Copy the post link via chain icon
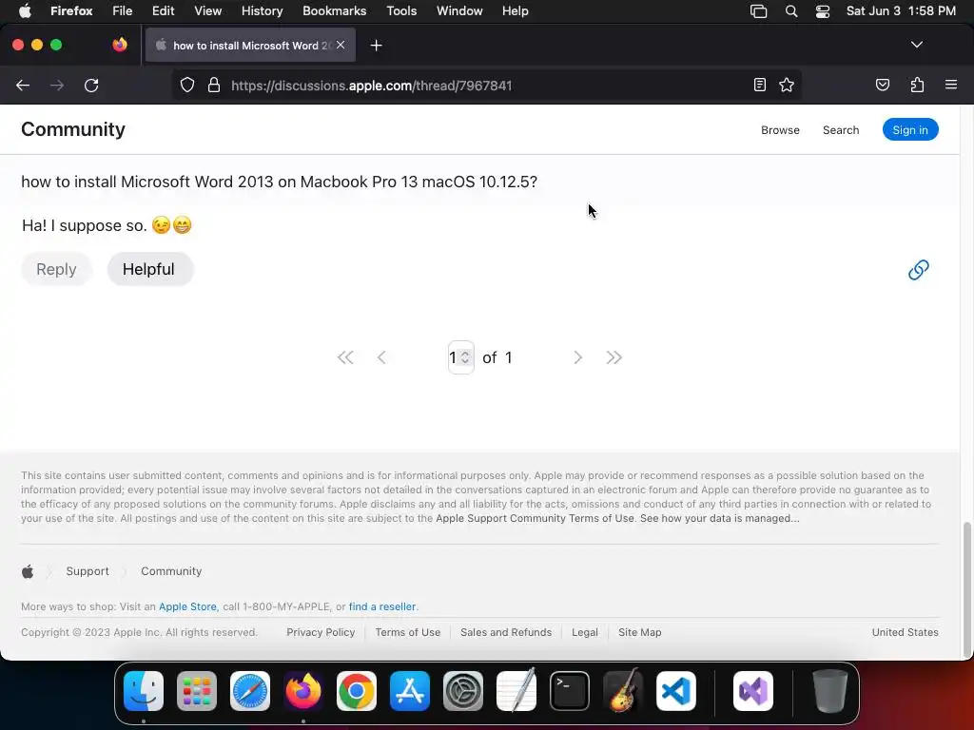This screenshot has width=974, height=730. pos(918,269)
